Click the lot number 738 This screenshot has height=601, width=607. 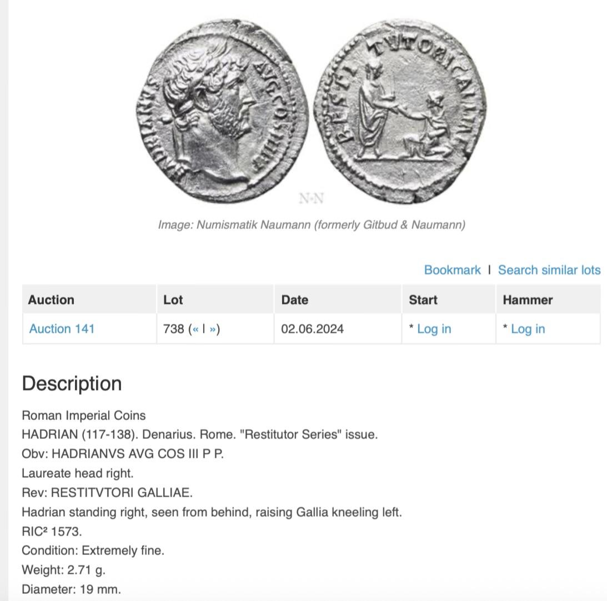point(173,329)
